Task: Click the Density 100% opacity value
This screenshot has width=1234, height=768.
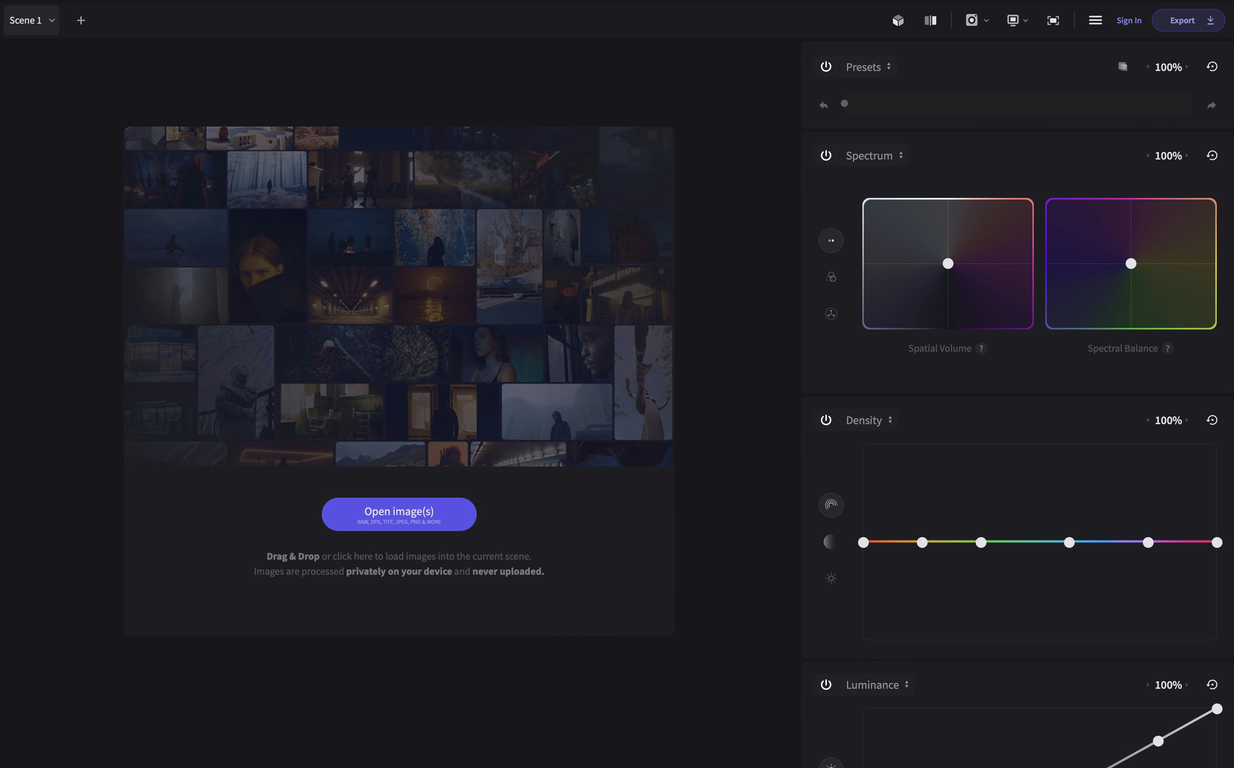Action: 1168,420
